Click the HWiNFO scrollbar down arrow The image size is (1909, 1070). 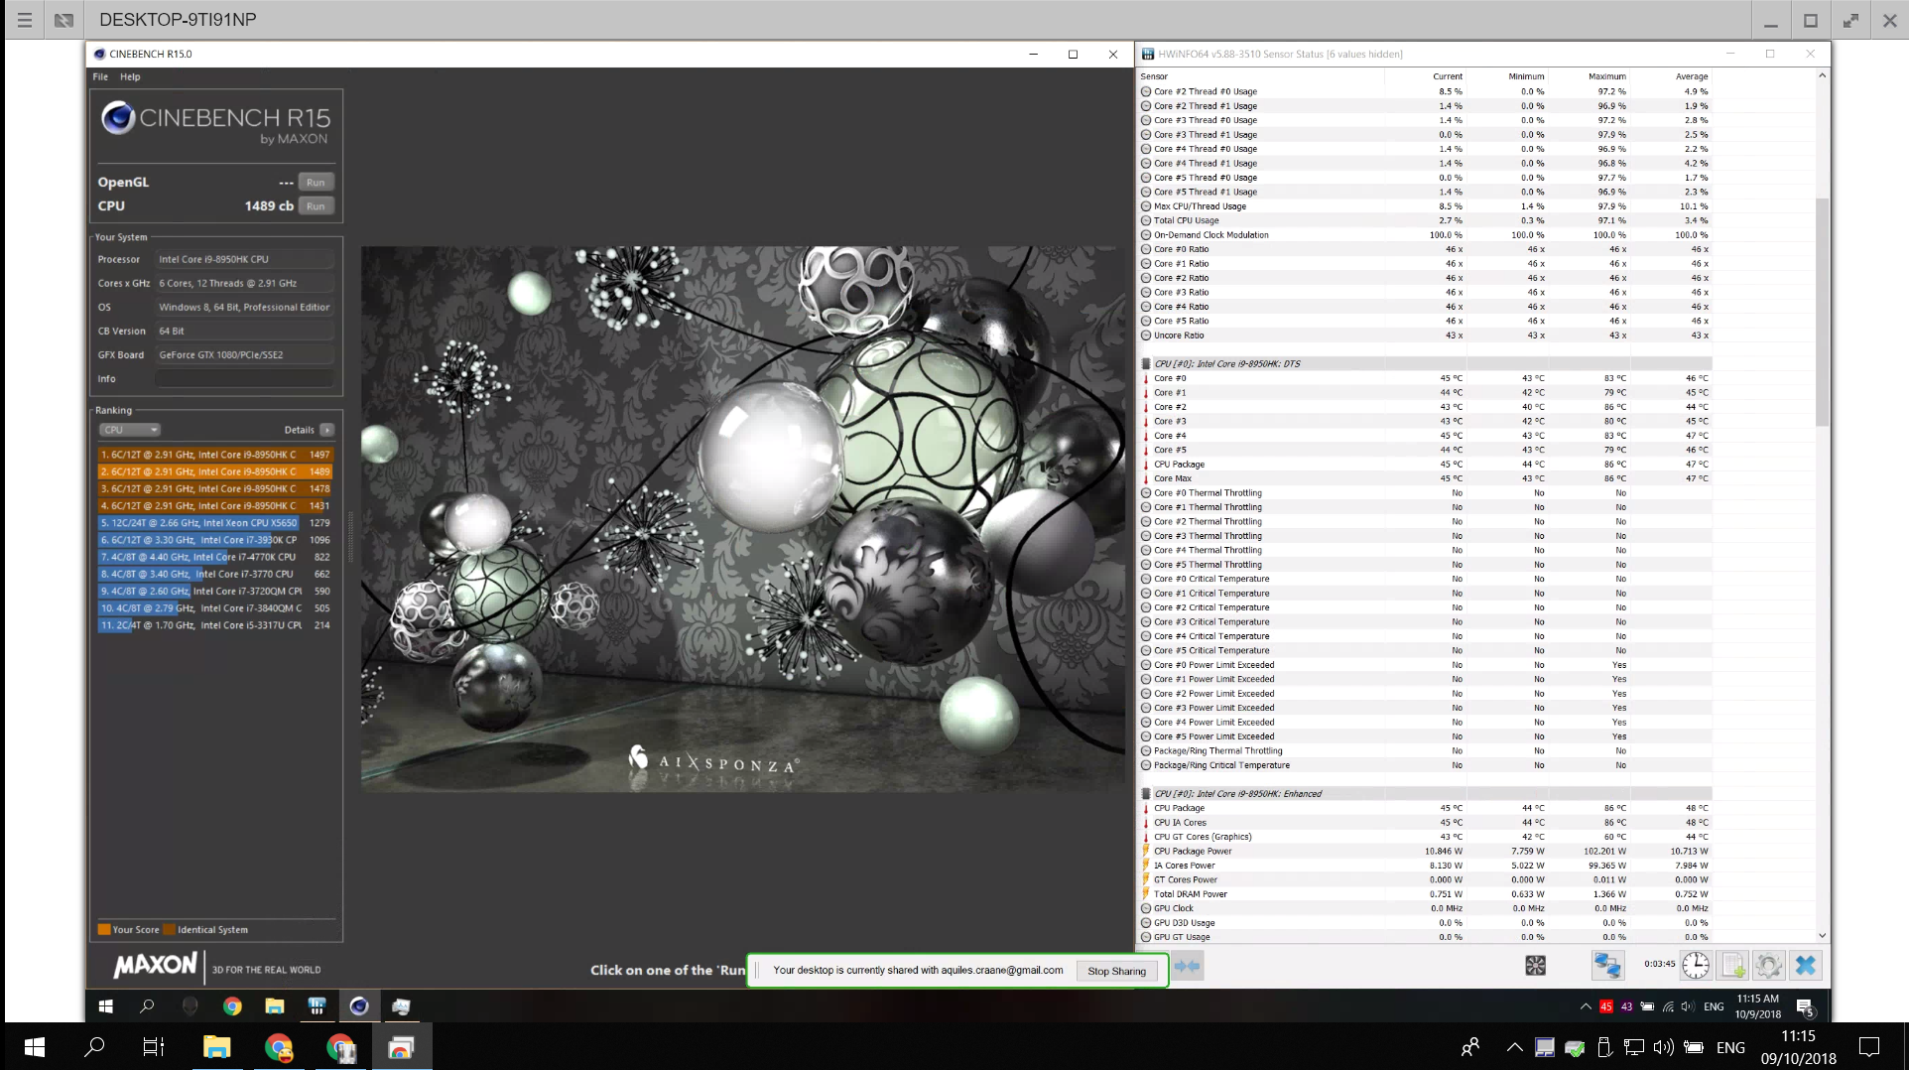(1822, 935)
